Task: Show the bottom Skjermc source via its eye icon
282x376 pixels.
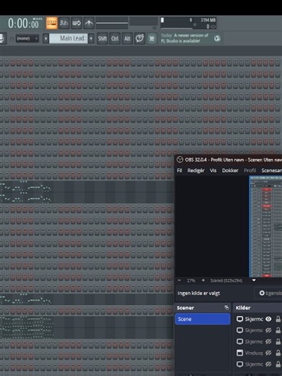Action: (x=268, y=364)
